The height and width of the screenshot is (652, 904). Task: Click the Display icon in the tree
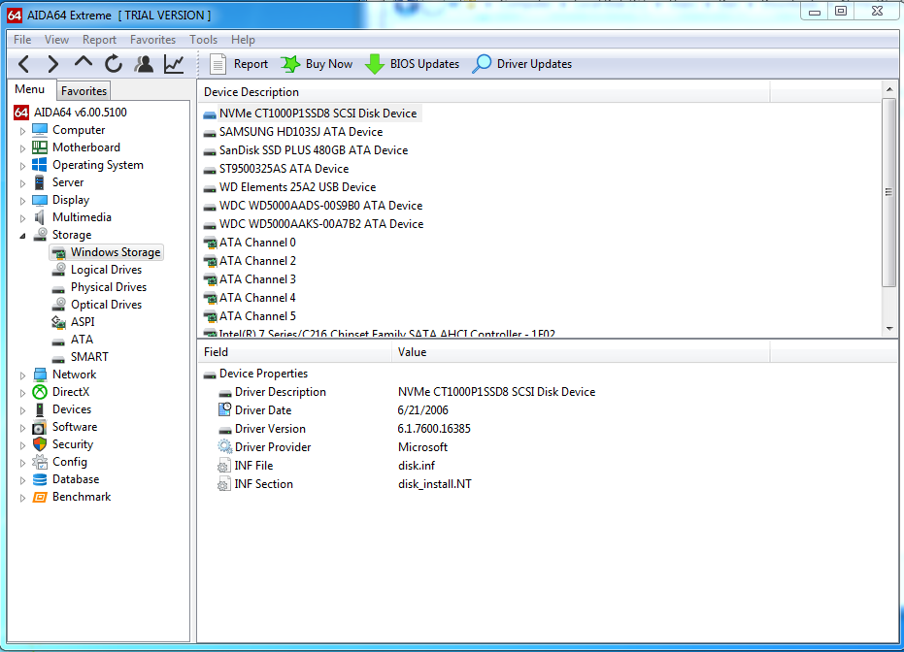[40, 200]
